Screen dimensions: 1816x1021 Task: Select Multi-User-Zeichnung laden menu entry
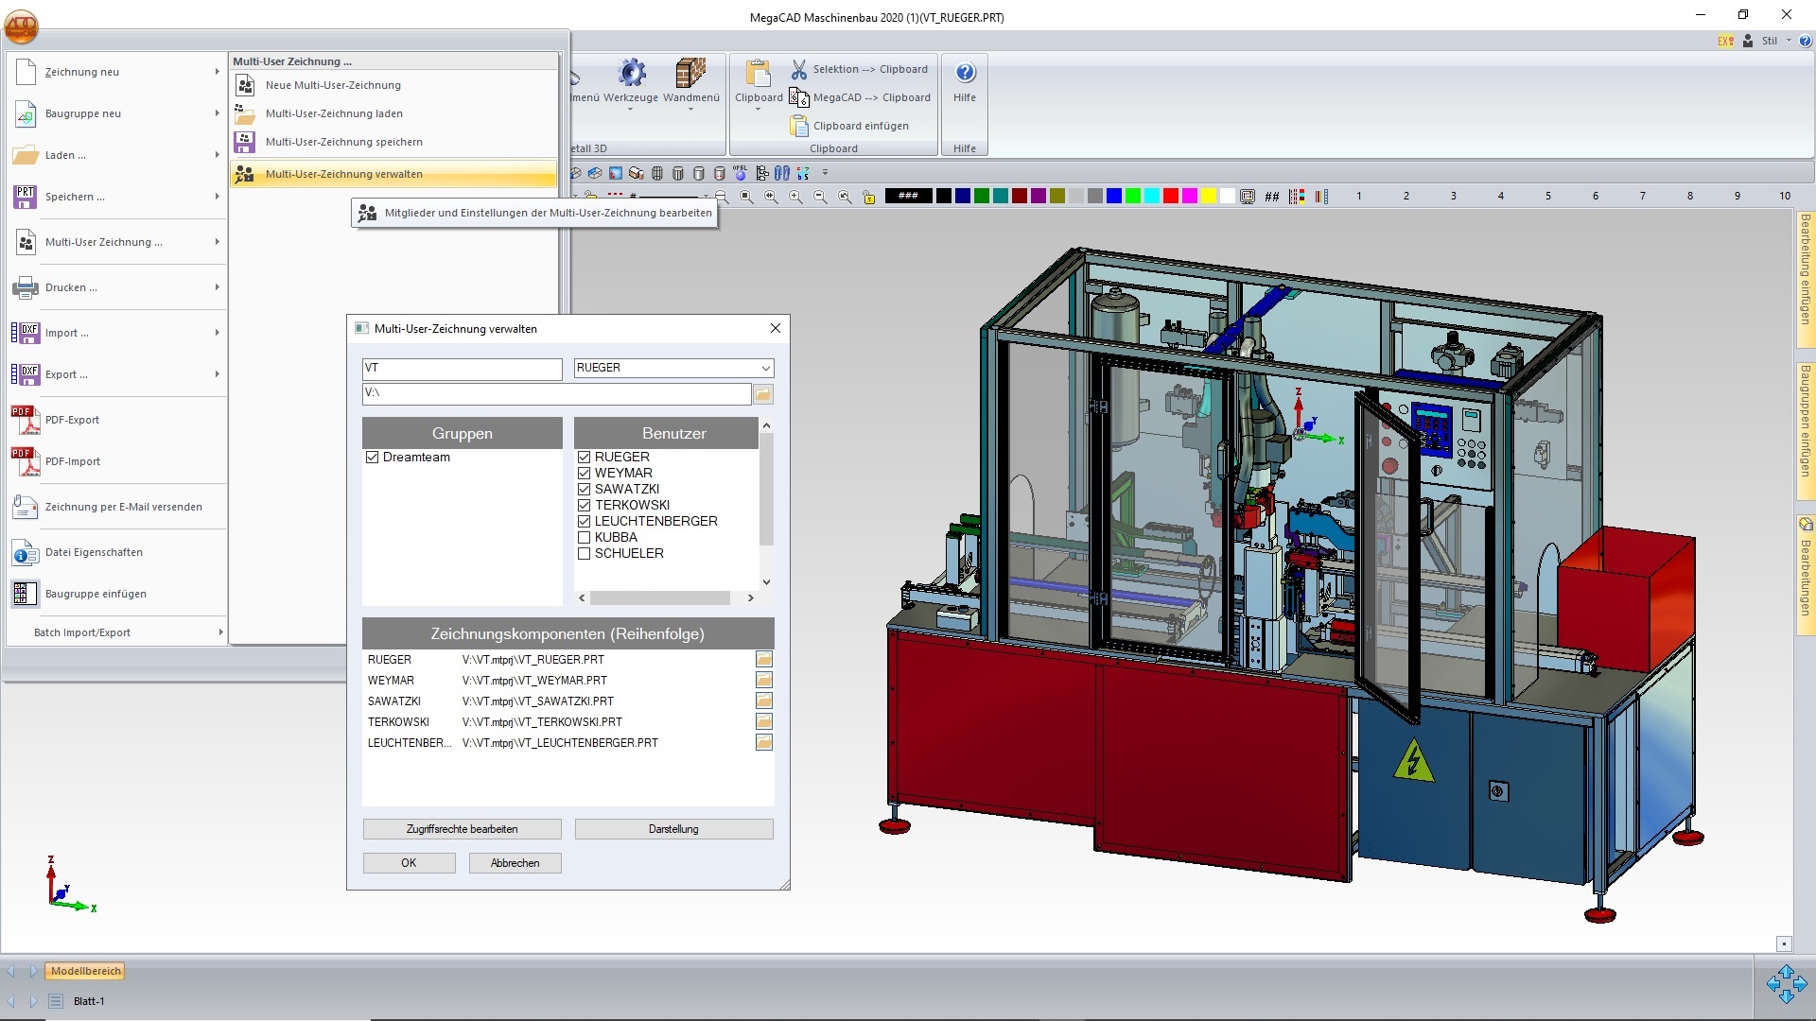point(334,113)
